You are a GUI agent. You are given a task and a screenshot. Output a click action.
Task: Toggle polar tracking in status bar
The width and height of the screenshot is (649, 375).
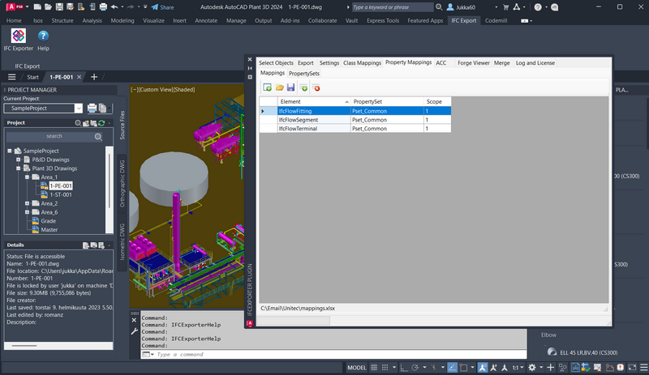coord(415,368)
